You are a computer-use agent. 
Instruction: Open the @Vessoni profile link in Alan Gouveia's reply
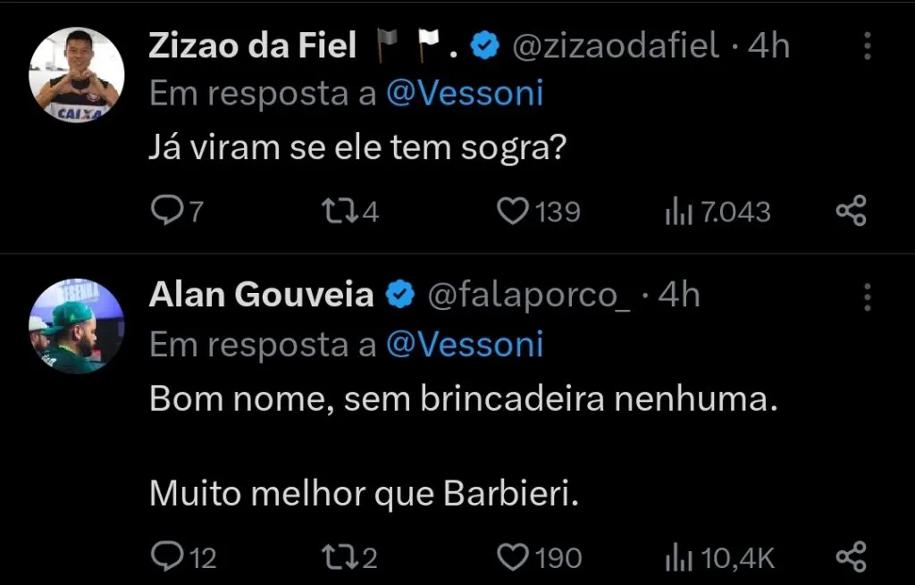(x=467, y=344)
